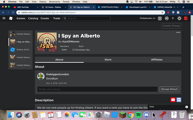This screenshot has width=193, height=120.
Task: Open Spotlight search in menu bar
Action: [179, 2]
